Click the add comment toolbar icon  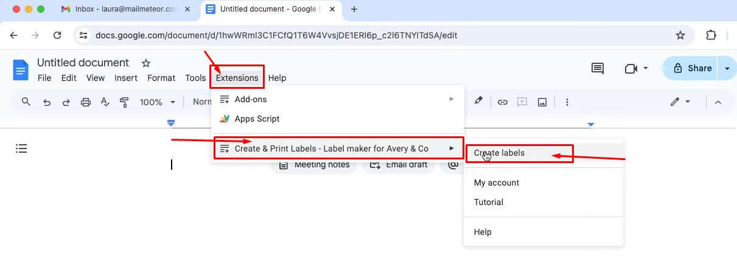point(522,102)
